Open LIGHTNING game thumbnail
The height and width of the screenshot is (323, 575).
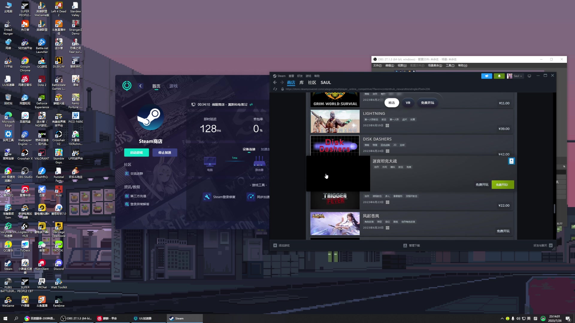click(x=335, y=121)
